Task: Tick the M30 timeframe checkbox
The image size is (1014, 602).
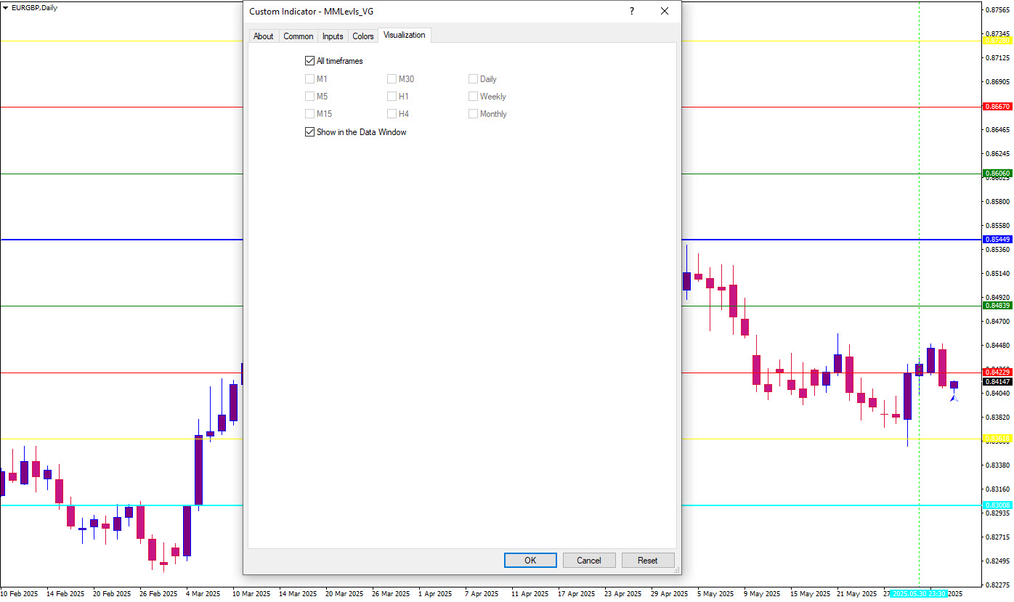Action: [x=392, y=79]
